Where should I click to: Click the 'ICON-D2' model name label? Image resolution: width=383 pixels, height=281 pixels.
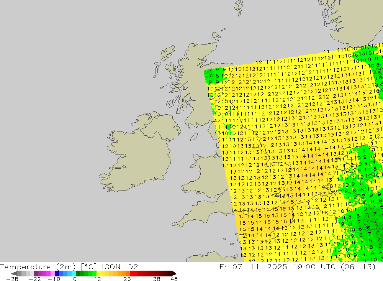(120, 267)
